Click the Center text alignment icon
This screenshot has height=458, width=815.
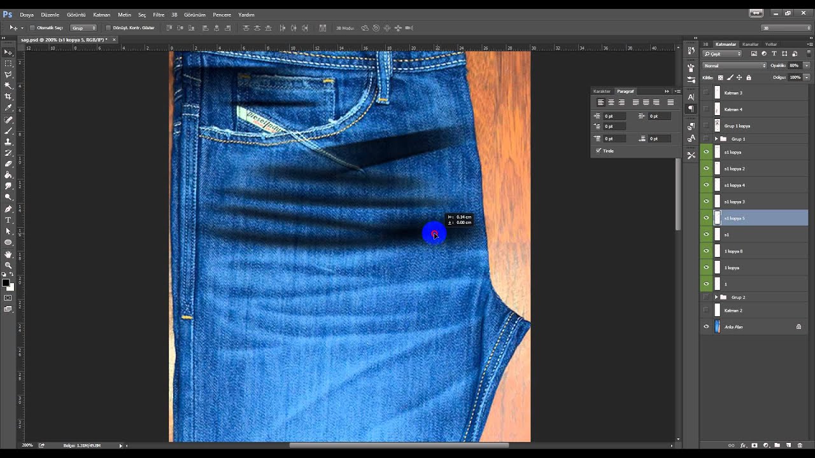pyautogui.click(x=611, y=102)
